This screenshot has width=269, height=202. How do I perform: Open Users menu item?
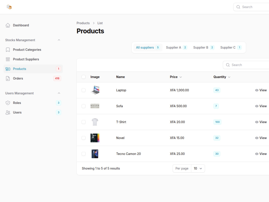coord(33,113)
